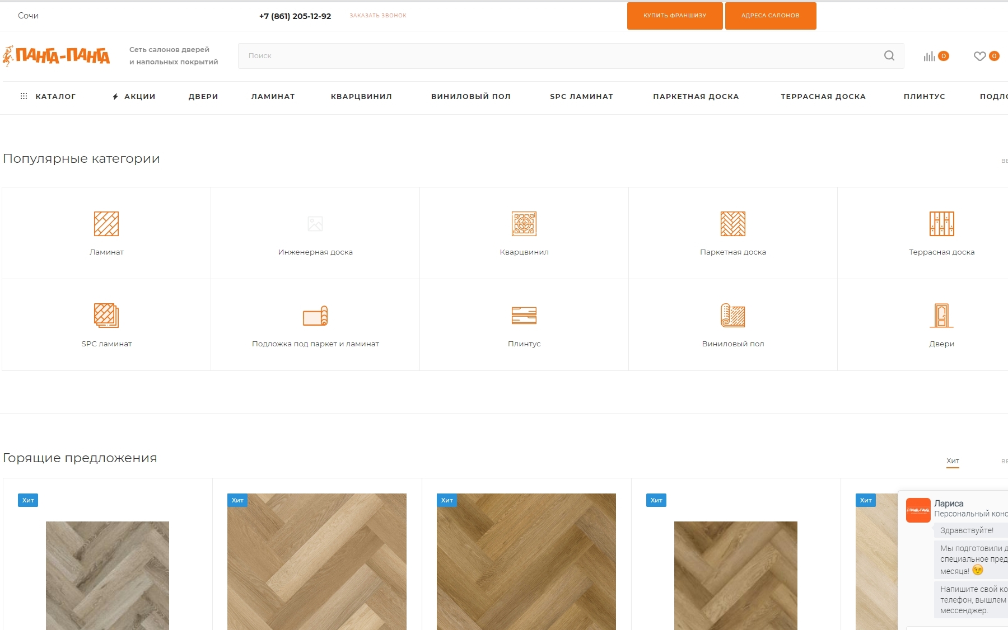Screen dimensions: 1008x630
Task: Click the Лариса chat avatar icon
Action: (x=918, y=510)
